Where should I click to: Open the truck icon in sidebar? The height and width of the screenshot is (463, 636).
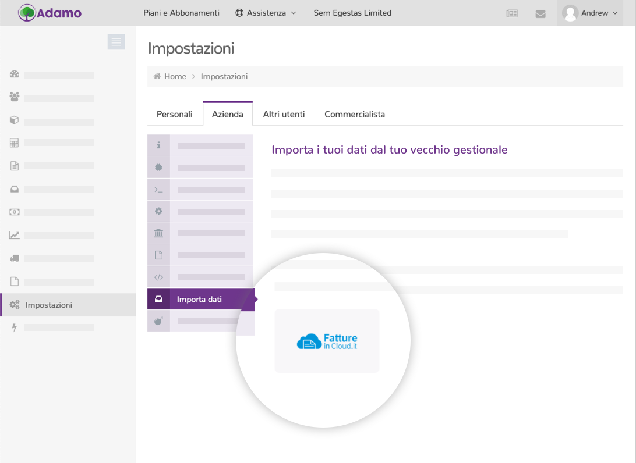pyautogui.click(x=15, y=258)
